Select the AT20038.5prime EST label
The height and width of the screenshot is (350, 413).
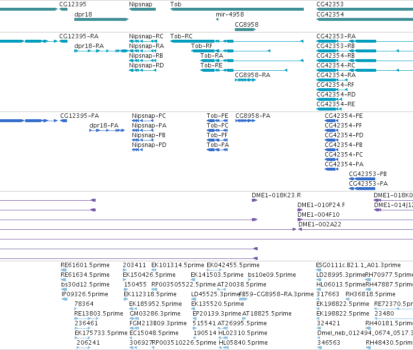click(x=242, y=285)
